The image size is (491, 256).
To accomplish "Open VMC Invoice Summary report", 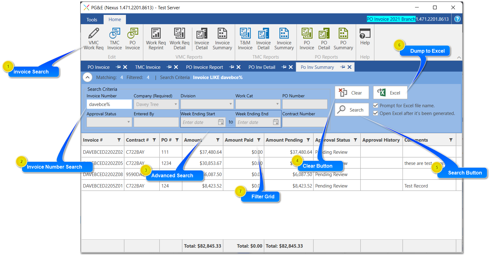I will point(222,39).
